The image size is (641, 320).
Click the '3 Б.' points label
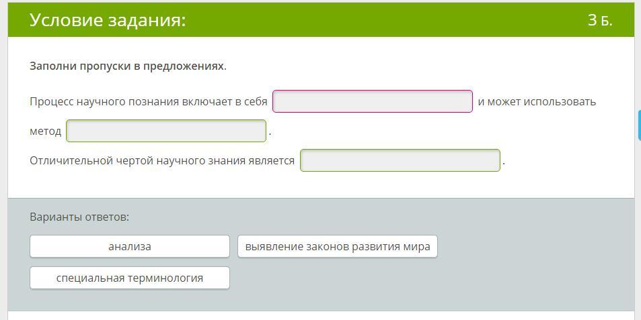click(599, 20)
